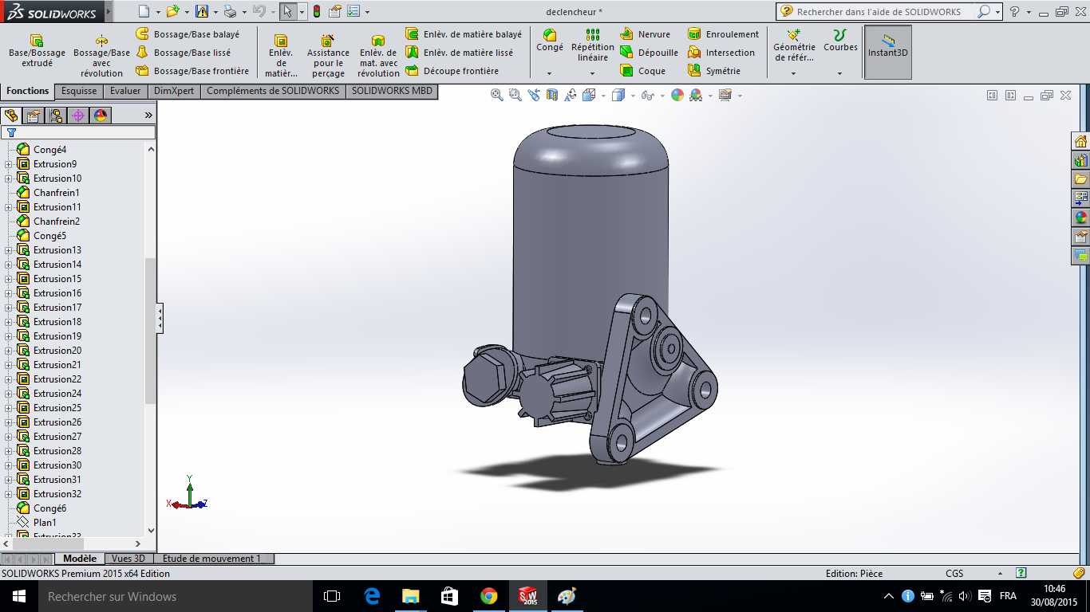Click the ConfigurationManager tab icon
Image resolution: width=1090 pixels, height=612 pixels.
56,116
